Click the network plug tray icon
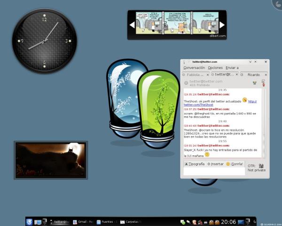 [188, 222]
